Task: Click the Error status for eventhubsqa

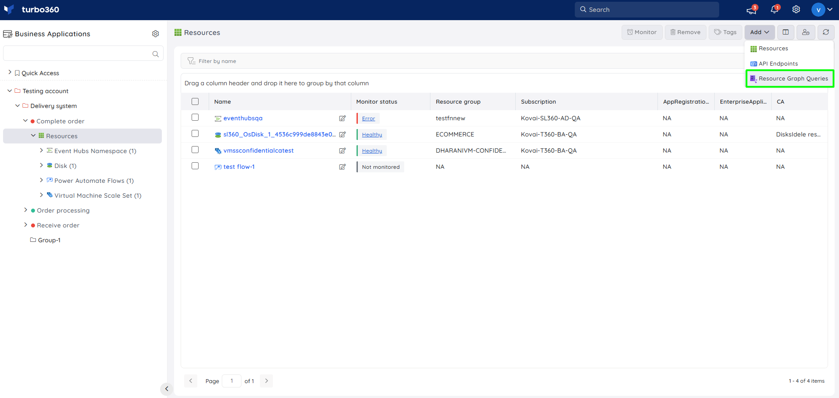Action: pyautogui.click(x=368, y=119)
